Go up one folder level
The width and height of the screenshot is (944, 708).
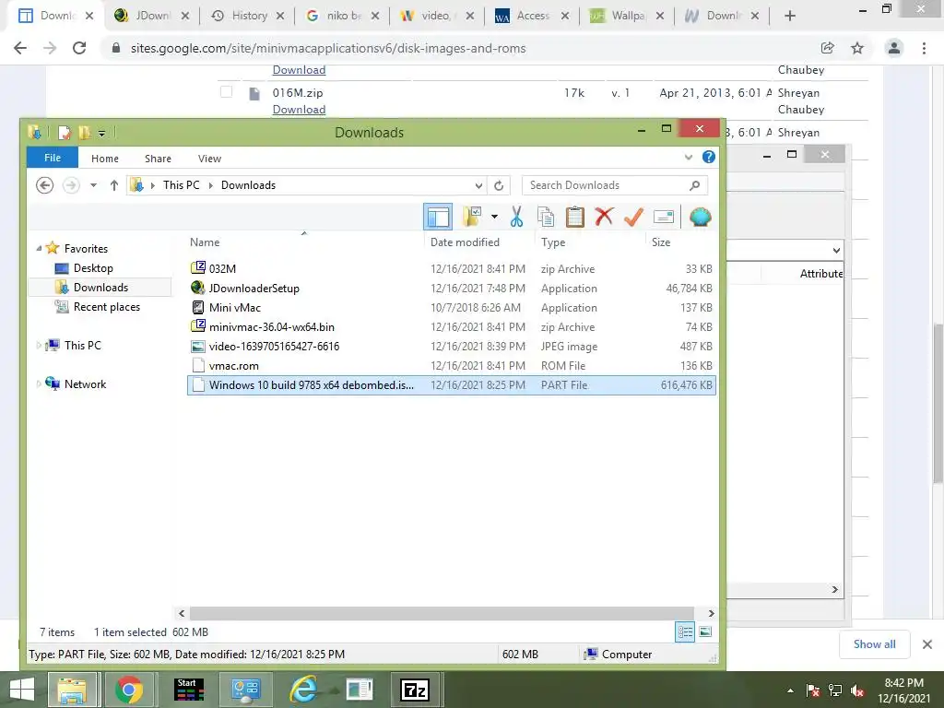point(113,185)
